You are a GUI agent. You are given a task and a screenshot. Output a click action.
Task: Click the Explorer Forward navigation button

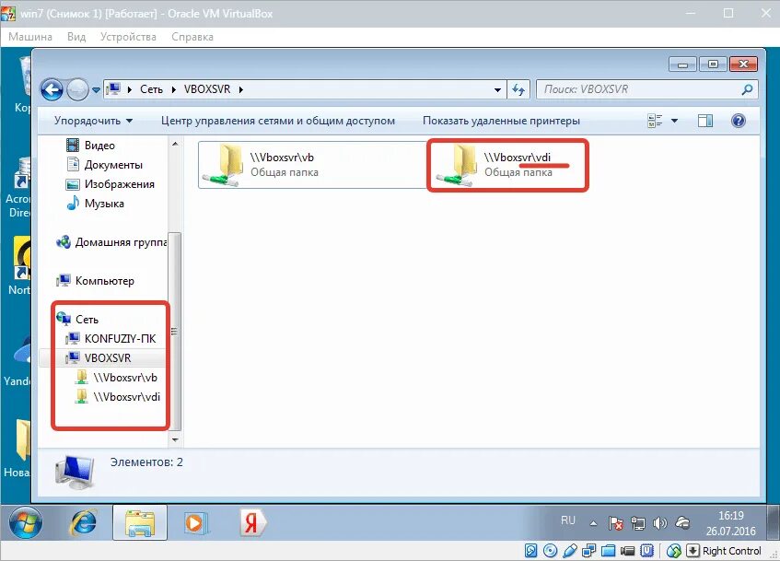click(77, 90)
